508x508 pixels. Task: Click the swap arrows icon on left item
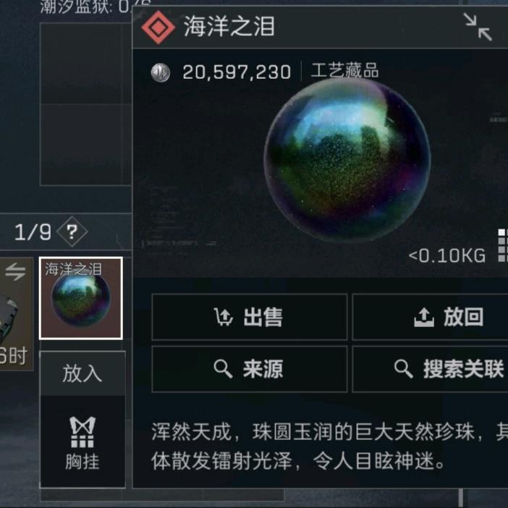pyautogui.click(x=15, y=271)
